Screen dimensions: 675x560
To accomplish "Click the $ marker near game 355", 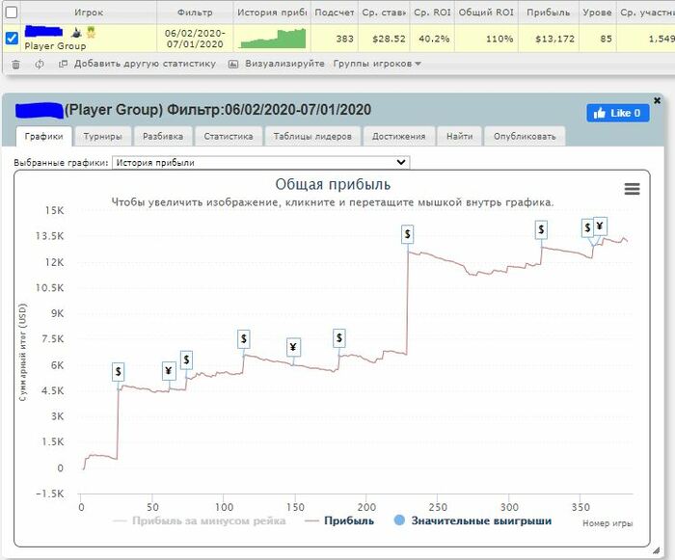I will coord(587,227).
